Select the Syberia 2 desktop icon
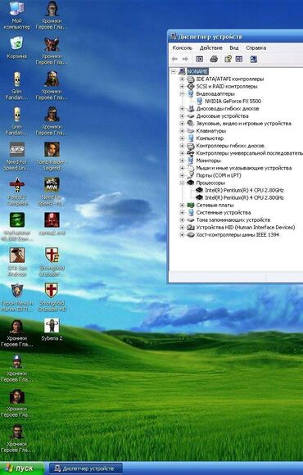Image resolution: width=303 pixels, height=475 pixels. click(x=52, y=329)
